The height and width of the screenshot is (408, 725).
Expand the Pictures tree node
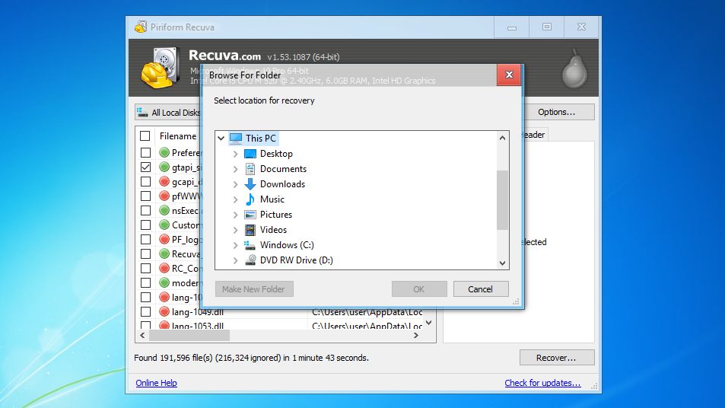235,215
